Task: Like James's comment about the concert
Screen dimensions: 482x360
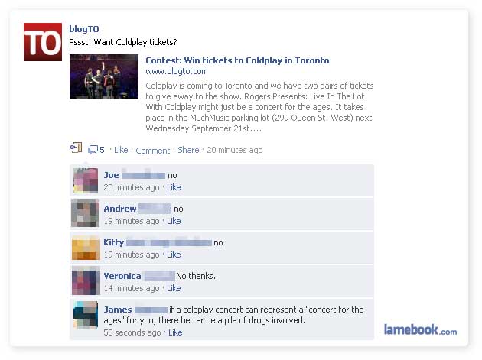Action: point(175,332)
